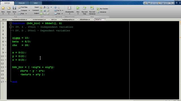Click the Run and Advance icon
Image resolution: width=181 pixels, height=101 pixels.
92,8
